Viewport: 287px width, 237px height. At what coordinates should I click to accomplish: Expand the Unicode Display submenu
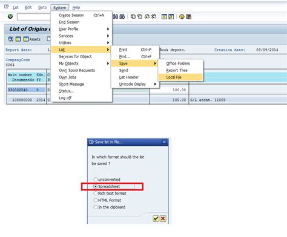(x=134, y=84)
